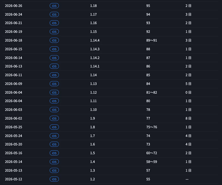Select the date 2026-05-14

(x=14, y=162)
